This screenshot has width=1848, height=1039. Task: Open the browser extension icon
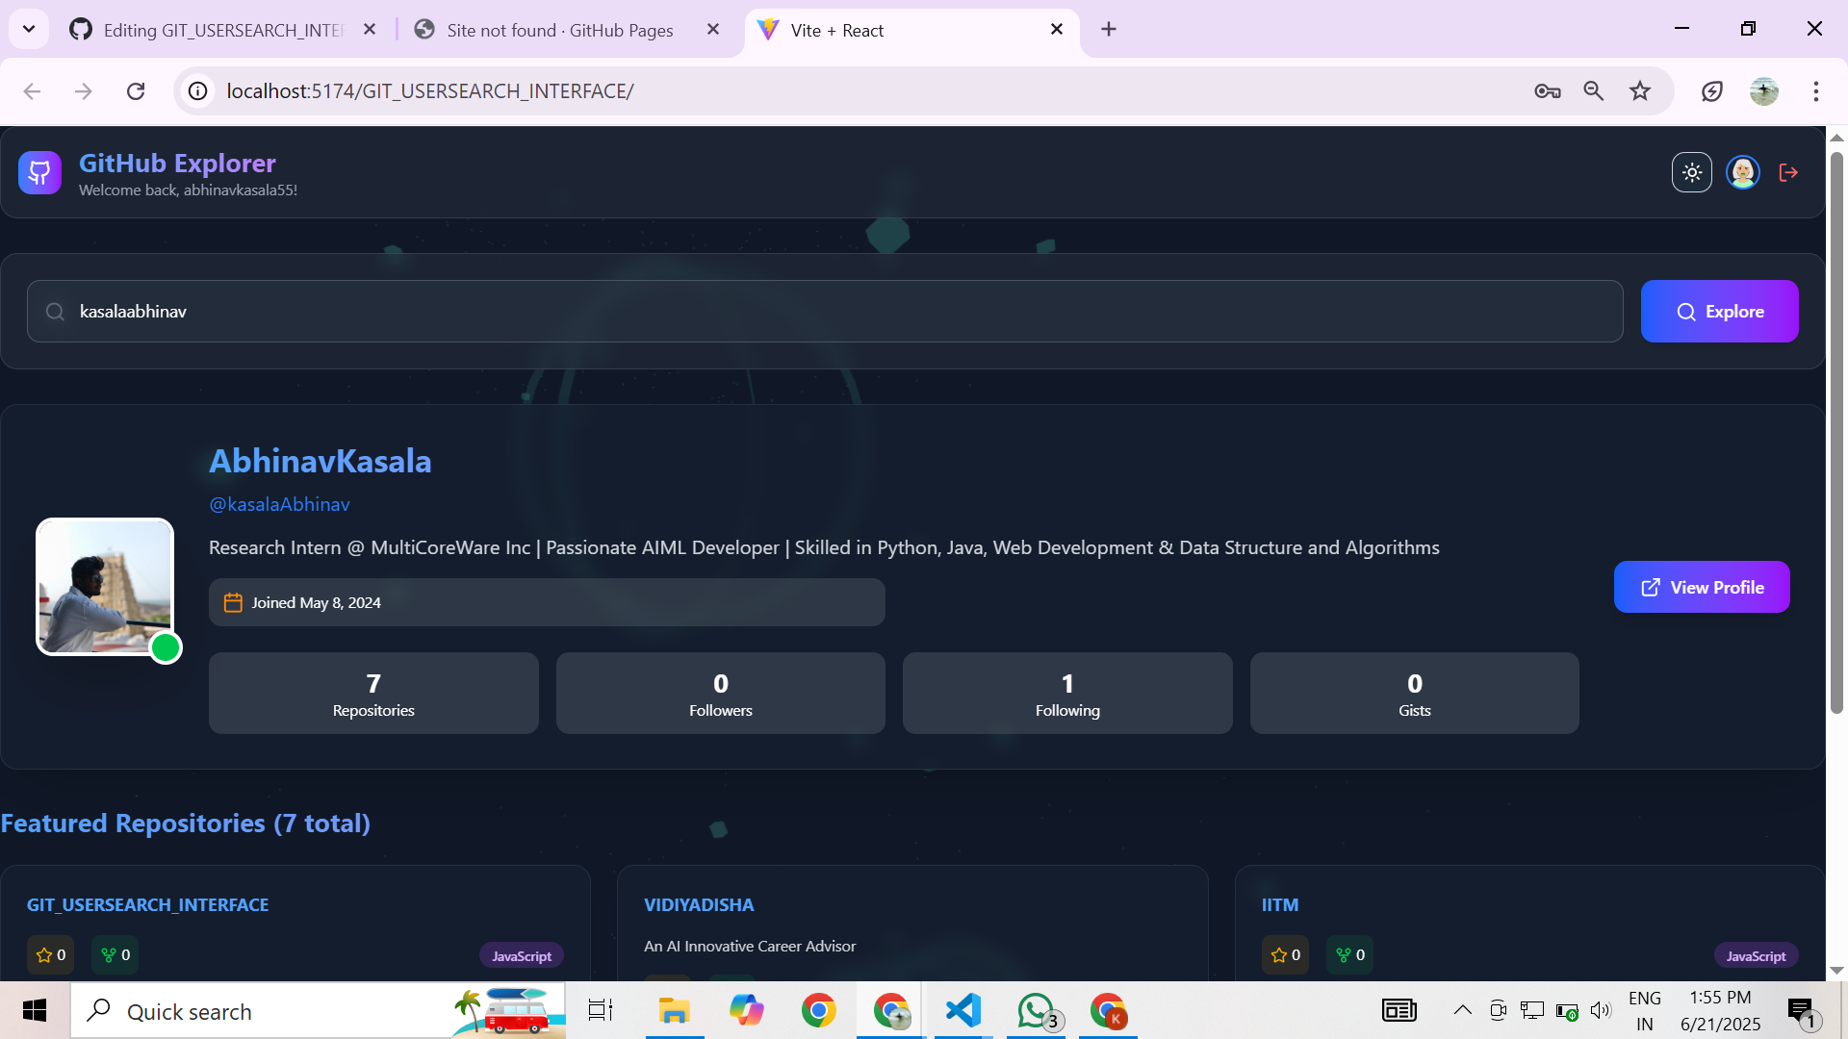(x=1712, y=91)
